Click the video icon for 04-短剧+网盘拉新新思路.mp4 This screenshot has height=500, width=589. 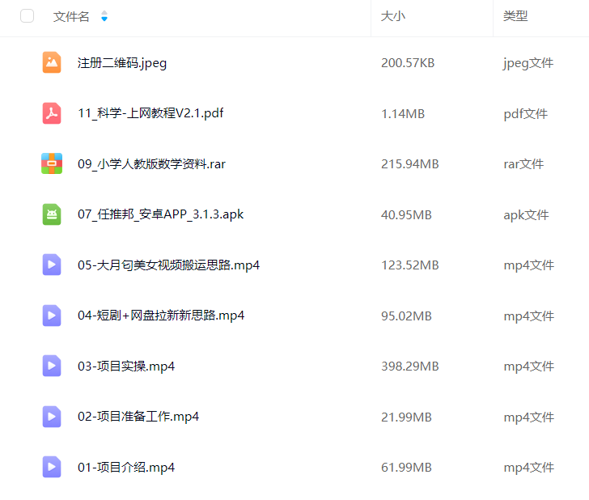pyautogui.click(x=52, y=316)
